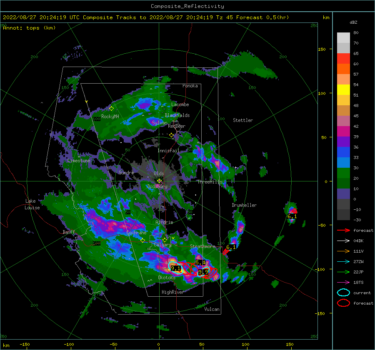
Task: Click the Ponoka city label
Action: 190,86
